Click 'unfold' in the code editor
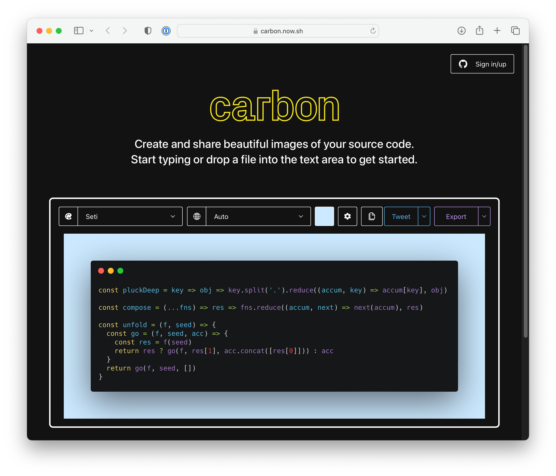Screen dimensions: 556x476 pos(135,325)
